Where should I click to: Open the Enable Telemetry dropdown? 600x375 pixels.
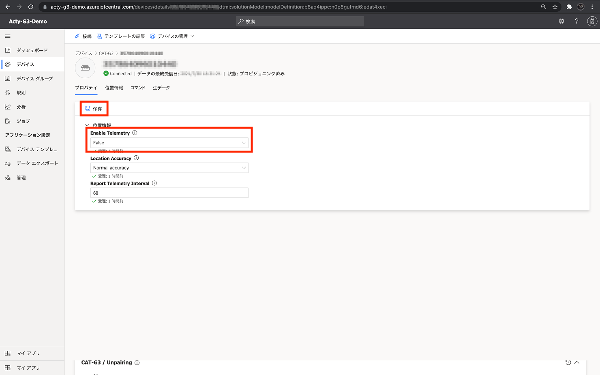(169, 143)
